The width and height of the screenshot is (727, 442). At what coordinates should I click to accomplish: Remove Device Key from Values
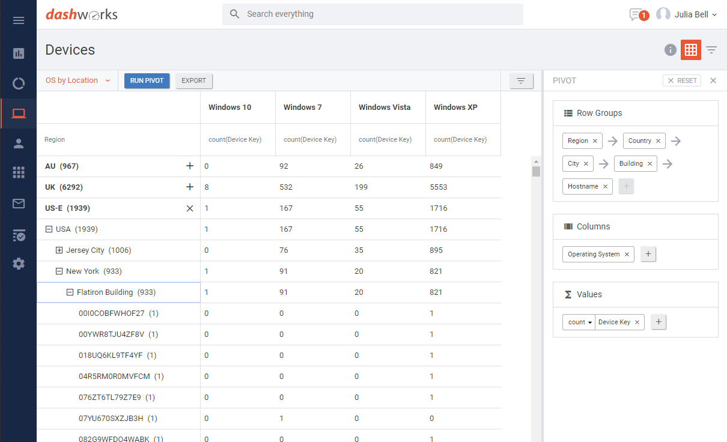[637, 322]
